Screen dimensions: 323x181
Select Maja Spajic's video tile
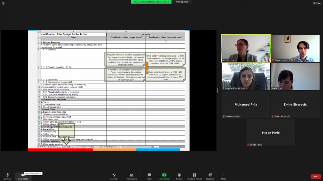pyautogui.click(x=295, y=76)
